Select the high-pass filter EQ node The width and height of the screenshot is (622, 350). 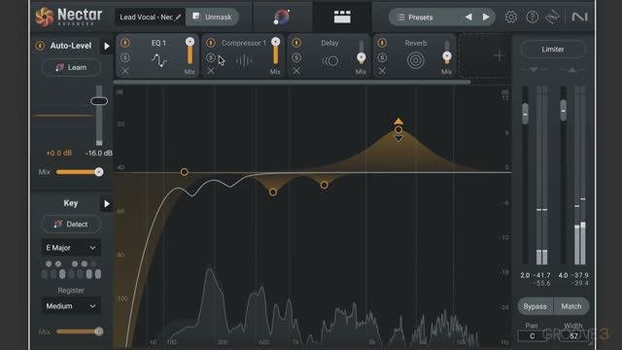184,172
